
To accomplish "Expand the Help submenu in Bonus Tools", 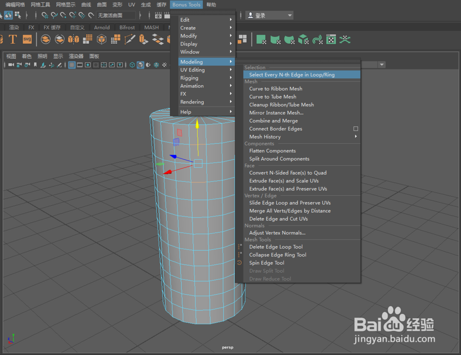I will coord(207,112).
